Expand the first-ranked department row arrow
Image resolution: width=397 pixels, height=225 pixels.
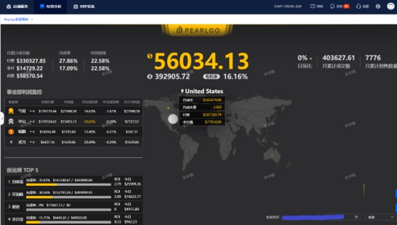[x=31, y=111]
